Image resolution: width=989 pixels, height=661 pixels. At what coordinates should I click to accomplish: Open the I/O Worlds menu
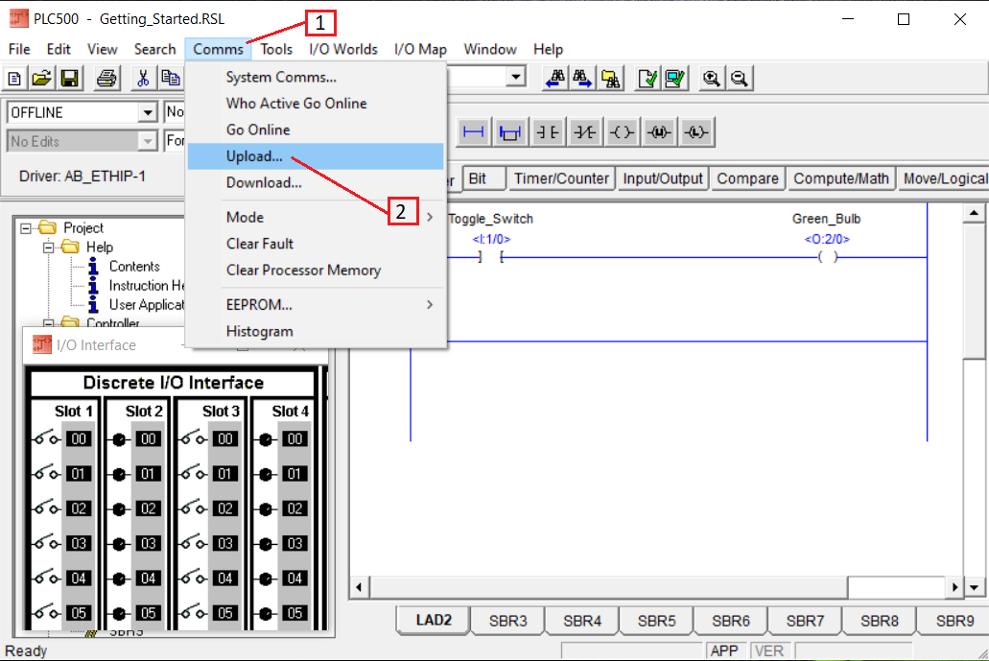(343, 49)
